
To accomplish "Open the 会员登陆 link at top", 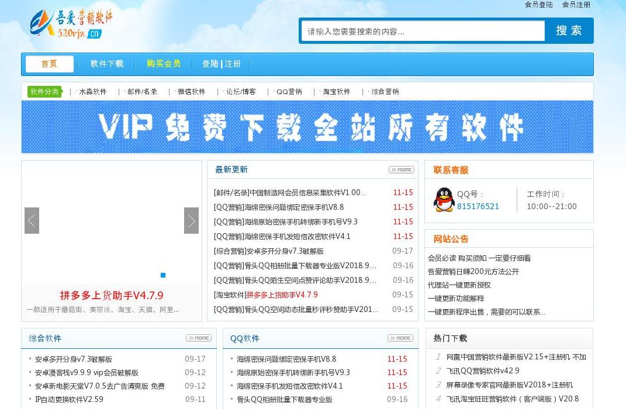I will (538, 5).
